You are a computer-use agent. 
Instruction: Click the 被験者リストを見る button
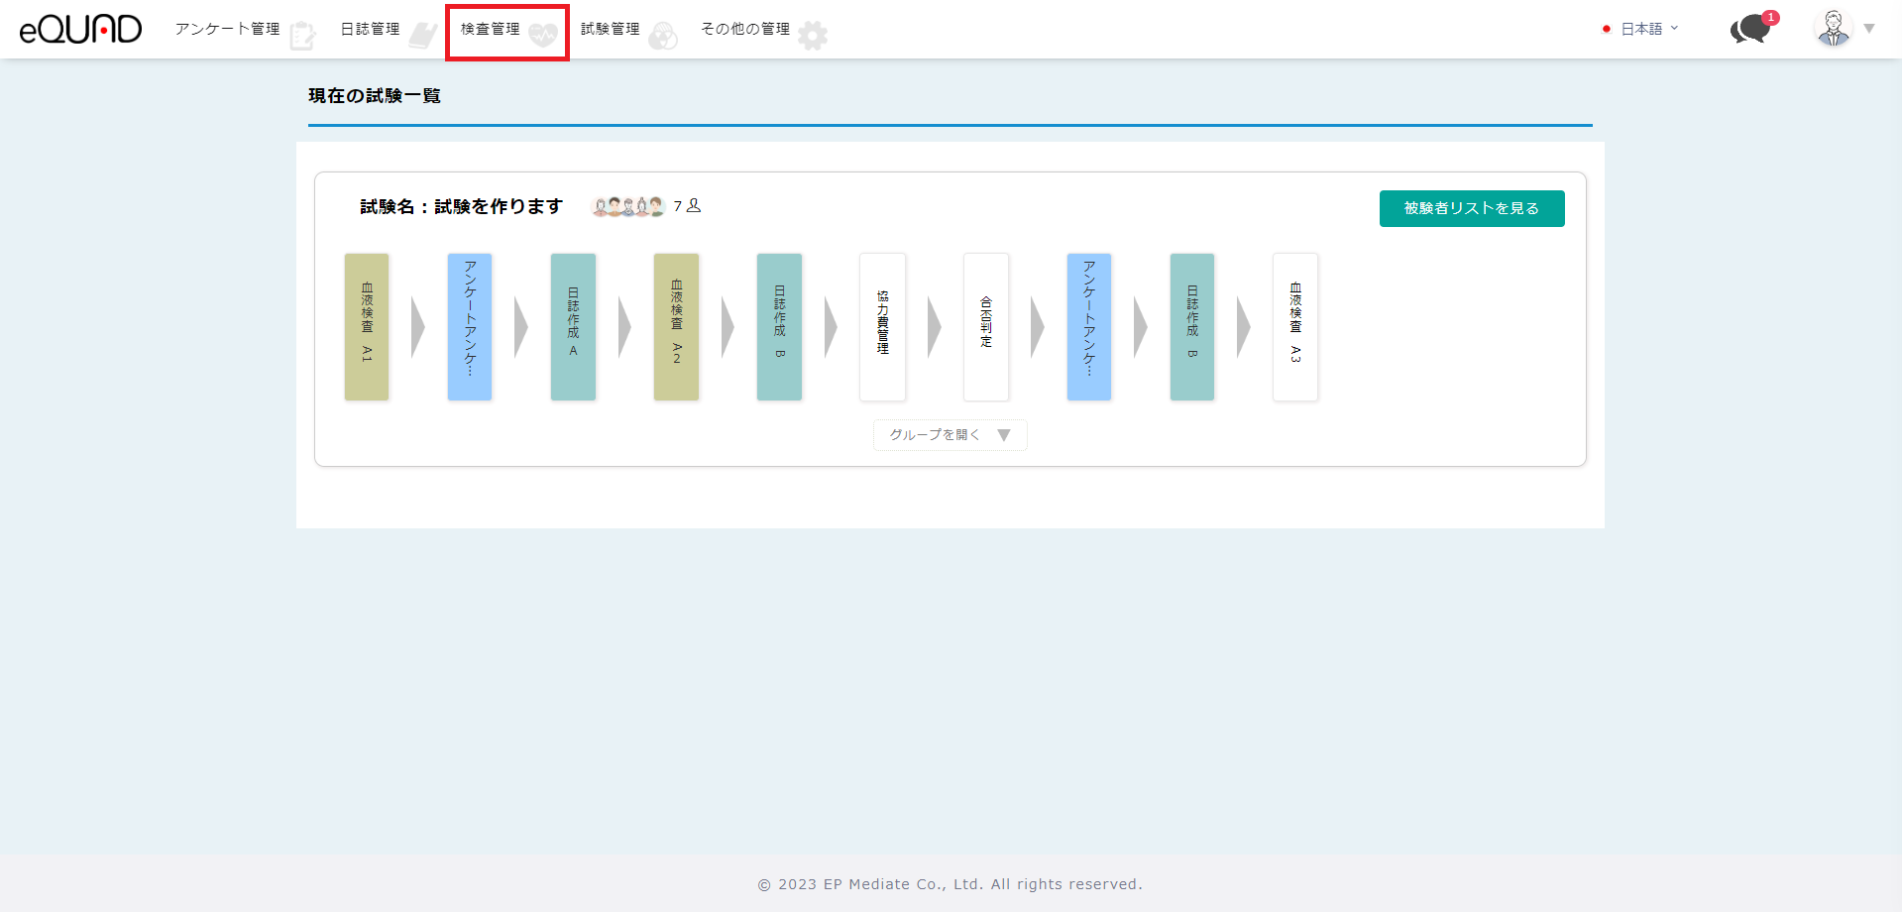tap(1471, 208)
